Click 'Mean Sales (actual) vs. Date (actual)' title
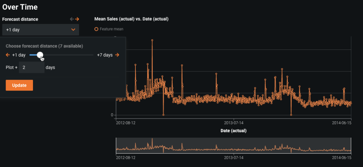Image resolution: width=363 pixels, height=167 pixels. coord(132,19)
